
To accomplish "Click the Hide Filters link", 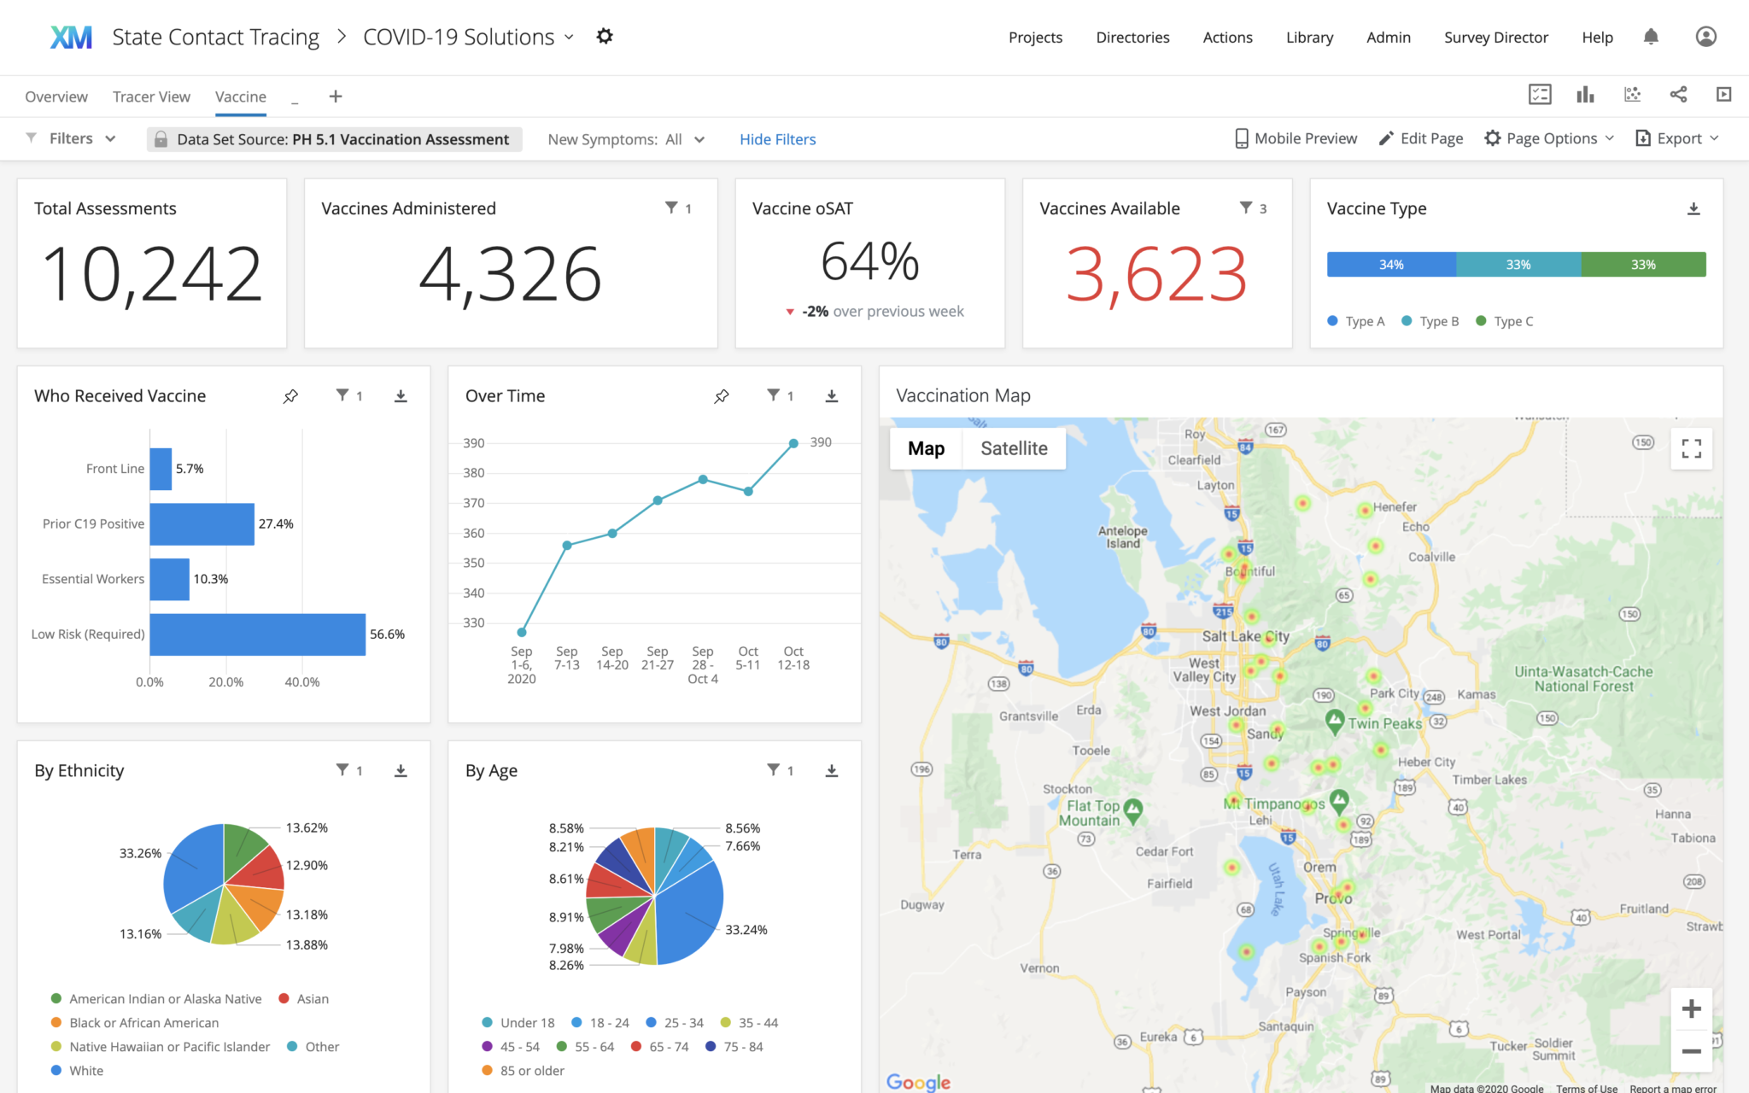I will coord(777,139).
